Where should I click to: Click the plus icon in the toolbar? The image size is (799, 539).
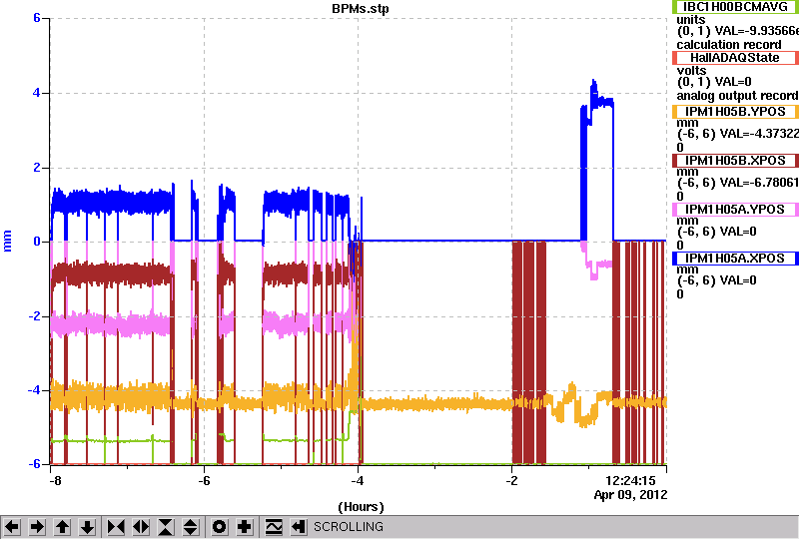click(x=245, y=527)
